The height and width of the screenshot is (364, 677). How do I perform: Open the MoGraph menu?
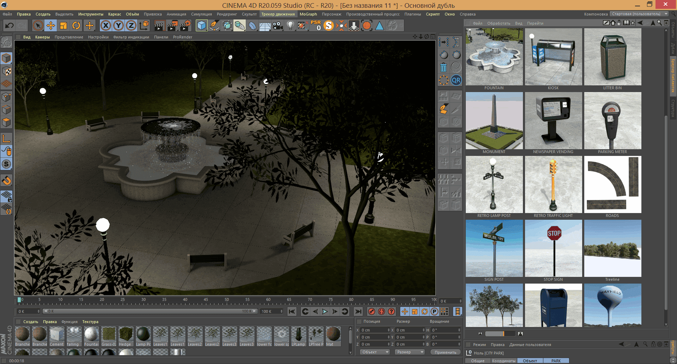click(x=308, y=14)
